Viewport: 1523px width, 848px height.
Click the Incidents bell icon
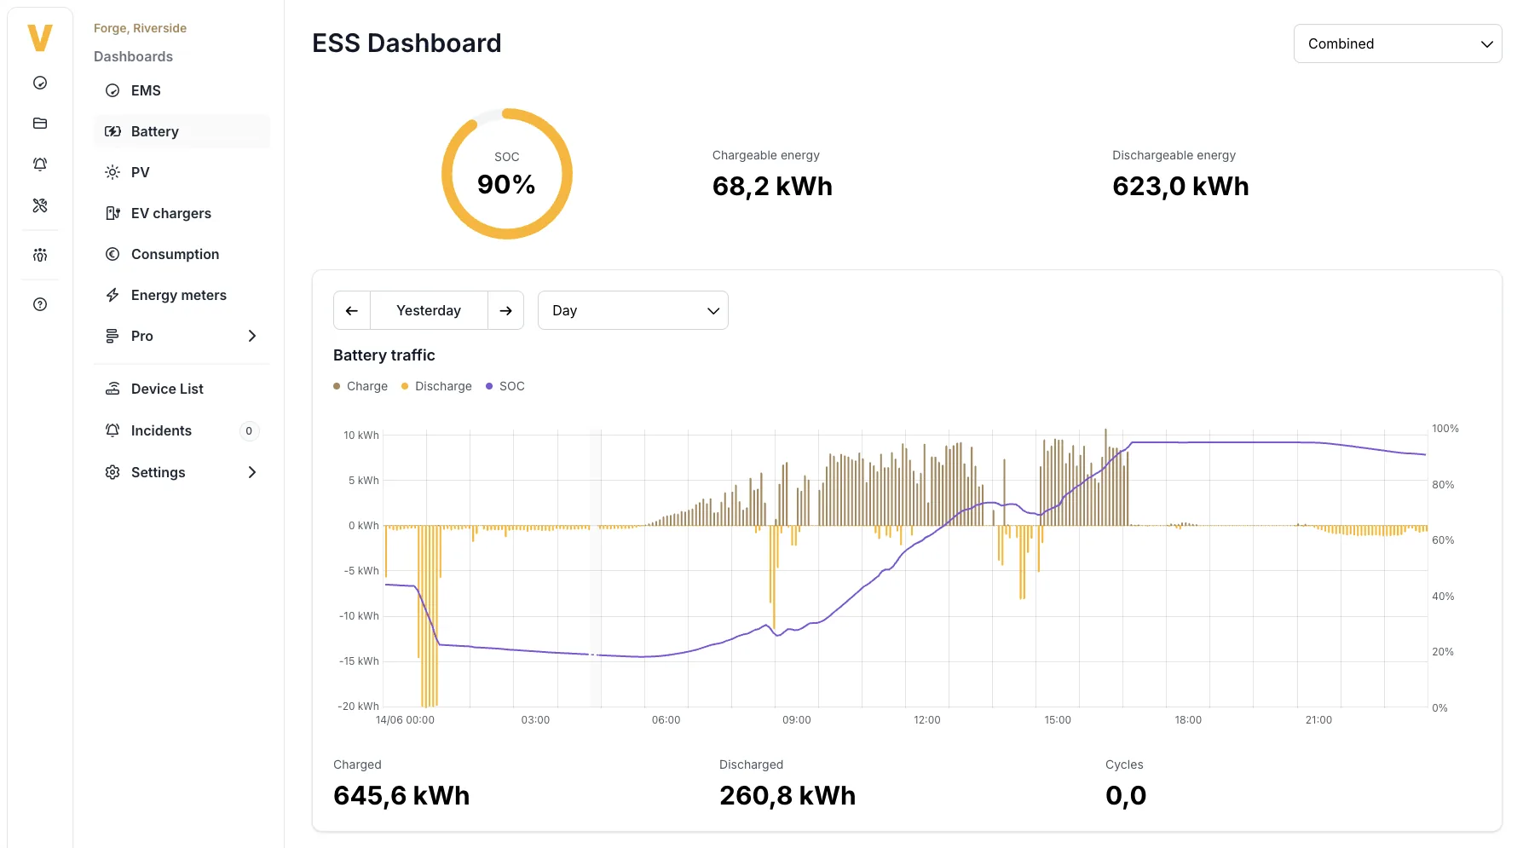coord(112,430)
